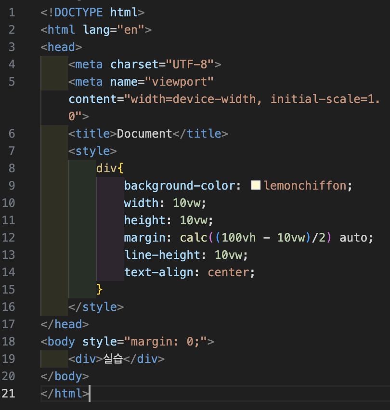
Task: Click line number 1 in gutter
Action: click(12, 13)
